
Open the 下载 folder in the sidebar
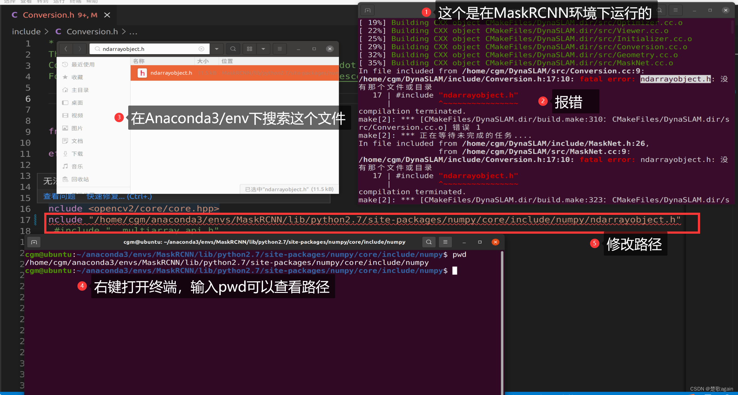pos(77,154)
